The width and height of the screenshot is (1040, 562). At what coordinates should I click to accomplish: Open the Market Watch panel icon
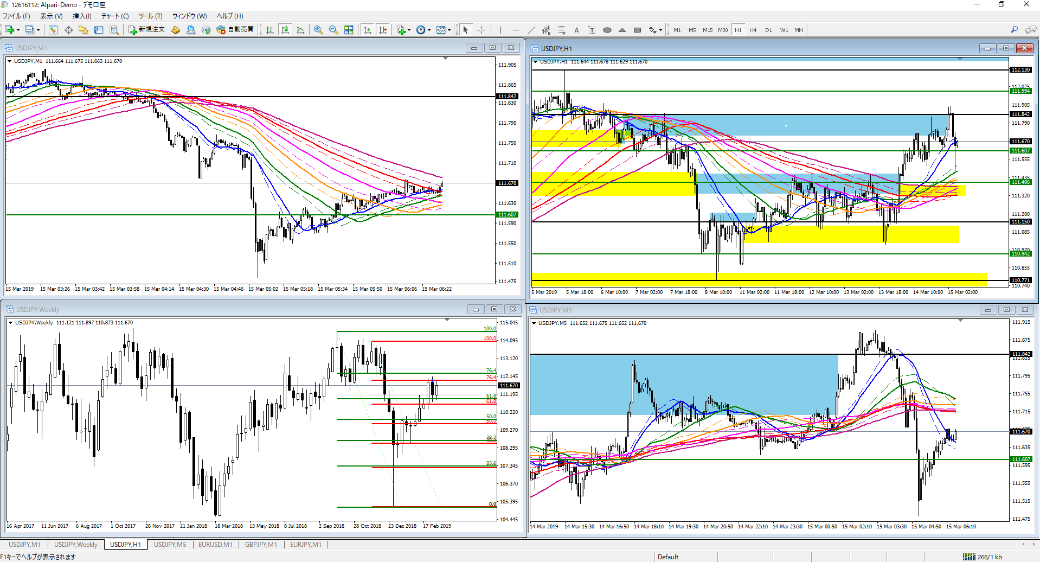(53, 30)
